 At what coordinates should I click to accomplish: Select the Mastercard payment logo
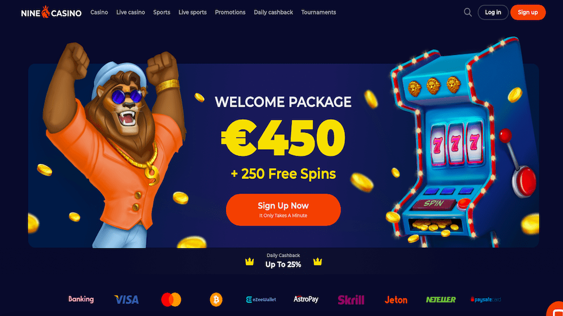pyautogui.click(x=171, y=300)
